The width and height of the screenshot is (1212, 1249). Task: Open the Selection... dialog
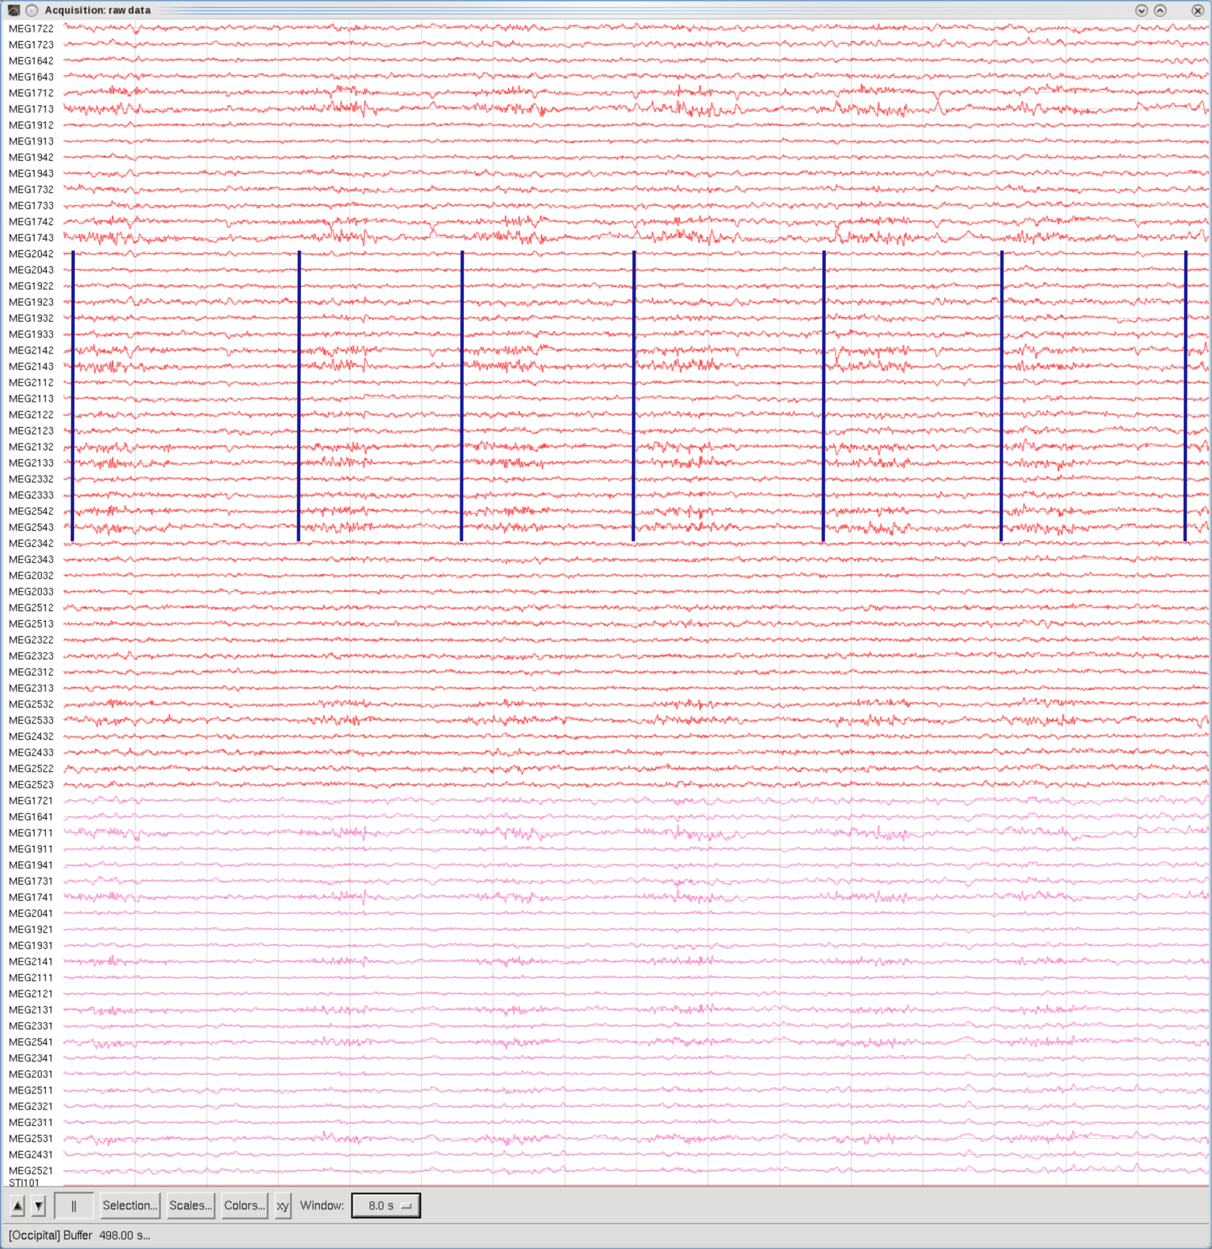[130, 1206]
